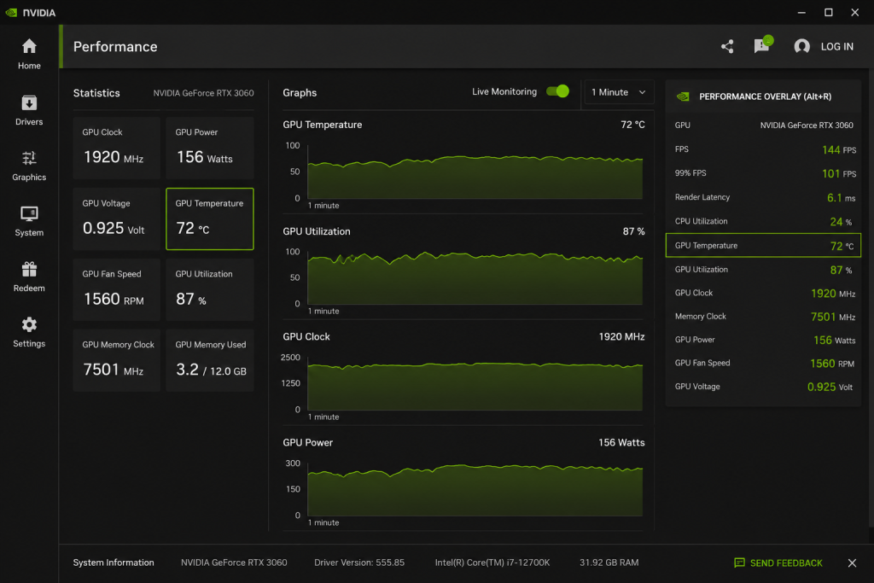Click the GPU Utilization graph
874x583 pixels.
coord(475,277)
